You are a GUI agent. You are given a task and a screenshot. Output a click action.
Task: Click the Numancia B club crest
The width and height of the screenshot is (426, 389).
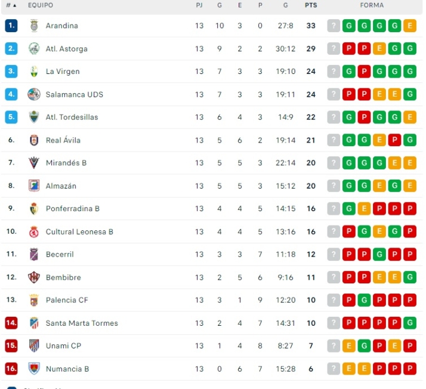pos(34,369)
